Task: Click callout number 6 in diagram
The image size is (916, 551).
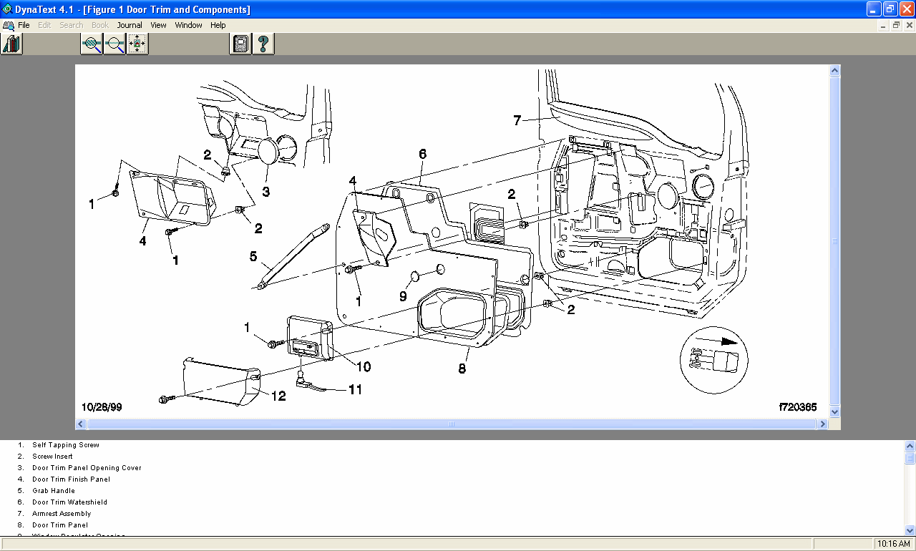Action: [x=422, y=154]
